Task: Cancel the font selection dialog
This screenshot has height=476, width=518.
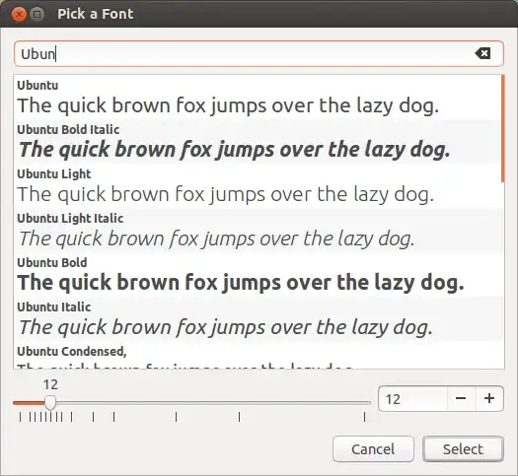Action: pos(373,449)
